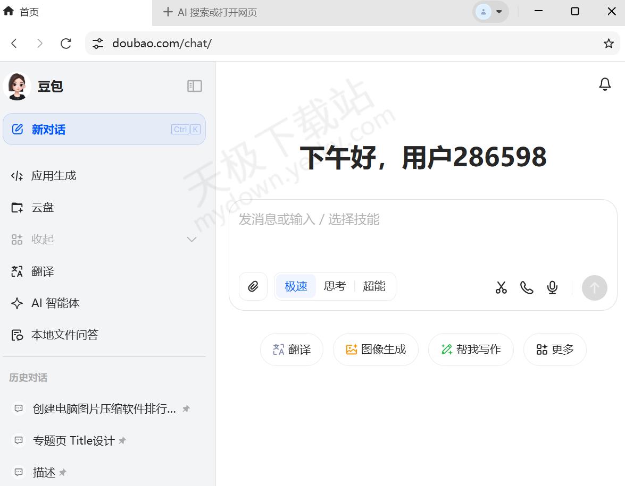
Task: Click the 新对话 button
Action: (104, 129)
